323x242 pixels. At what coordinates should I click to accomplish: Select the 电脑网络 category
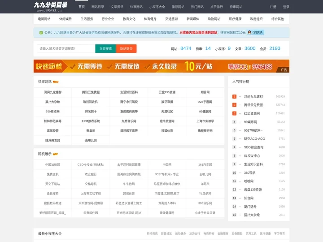pos(44,19)
